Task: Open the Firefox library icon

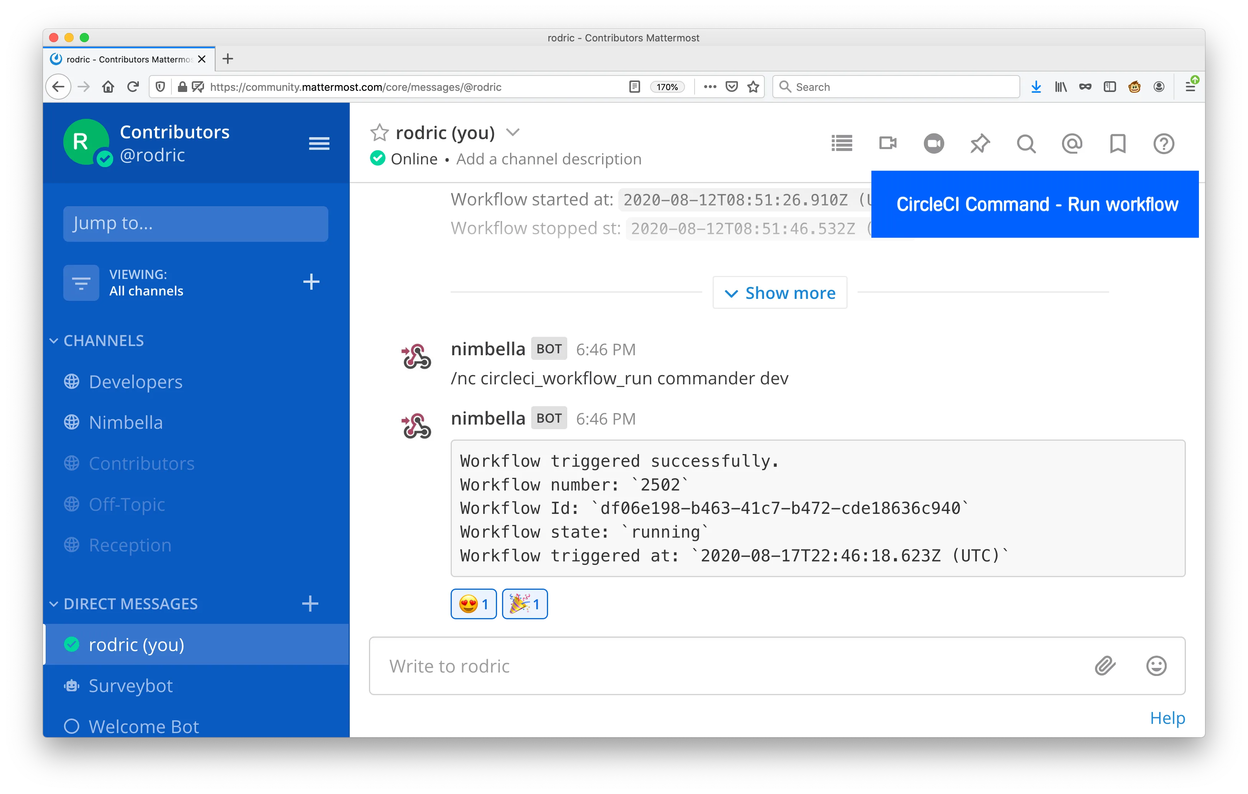Action: [1061, 87]
